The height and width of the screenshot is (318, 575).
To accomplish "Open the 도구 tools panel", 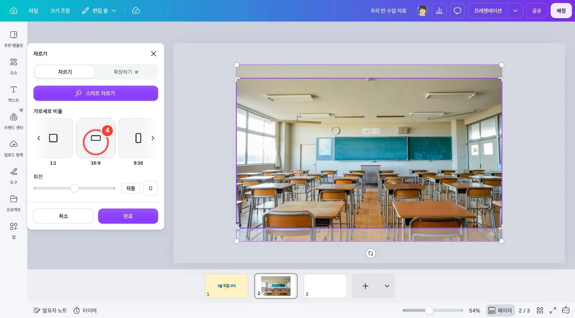I will pyautogui.click(x=14, y=176).
